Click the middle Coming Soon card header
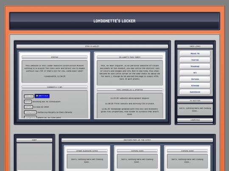229x171 pixels. click(137, 151)
